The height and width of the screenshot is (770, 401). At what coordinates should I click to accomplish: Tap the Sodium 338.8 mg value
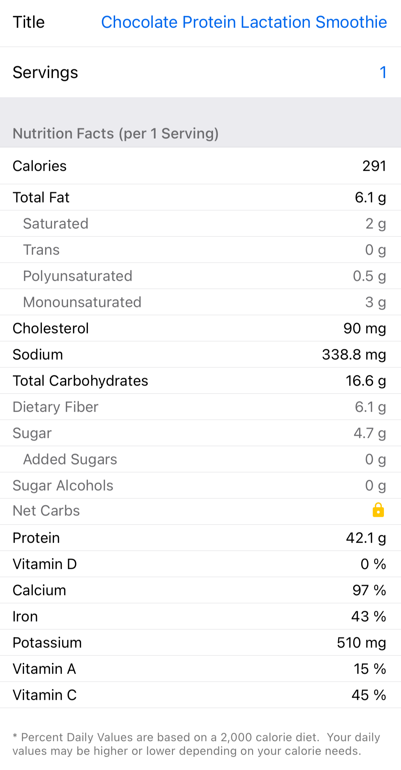click(354, 355)
